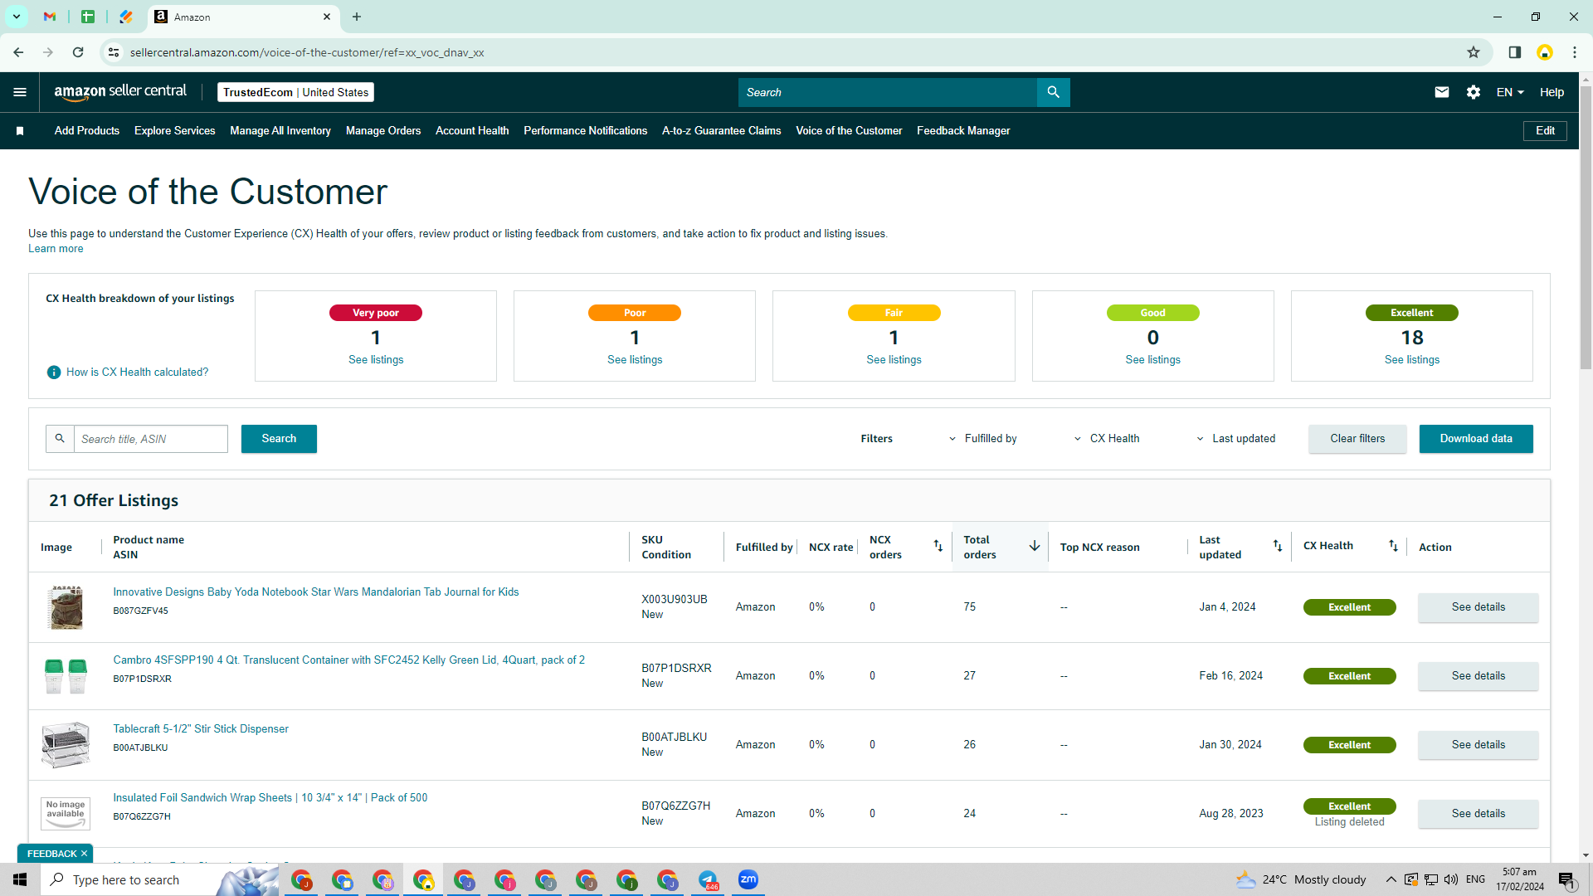The width and height of the screenshot is (1593, 896).
Task: See listings under Fair
Action: click(894, 360)
